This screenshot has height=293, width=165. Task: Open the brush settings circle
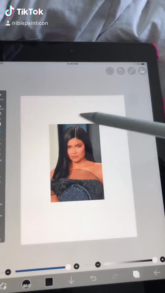click(x=27, y=284)
